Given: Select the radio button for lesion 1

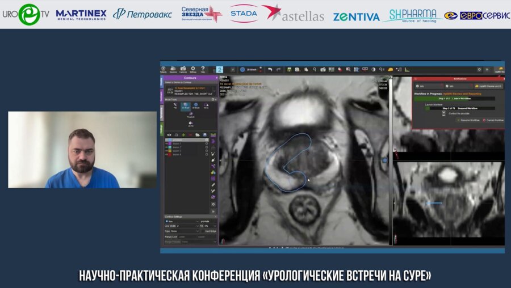Looking at the screenshot, I should 207,143.
